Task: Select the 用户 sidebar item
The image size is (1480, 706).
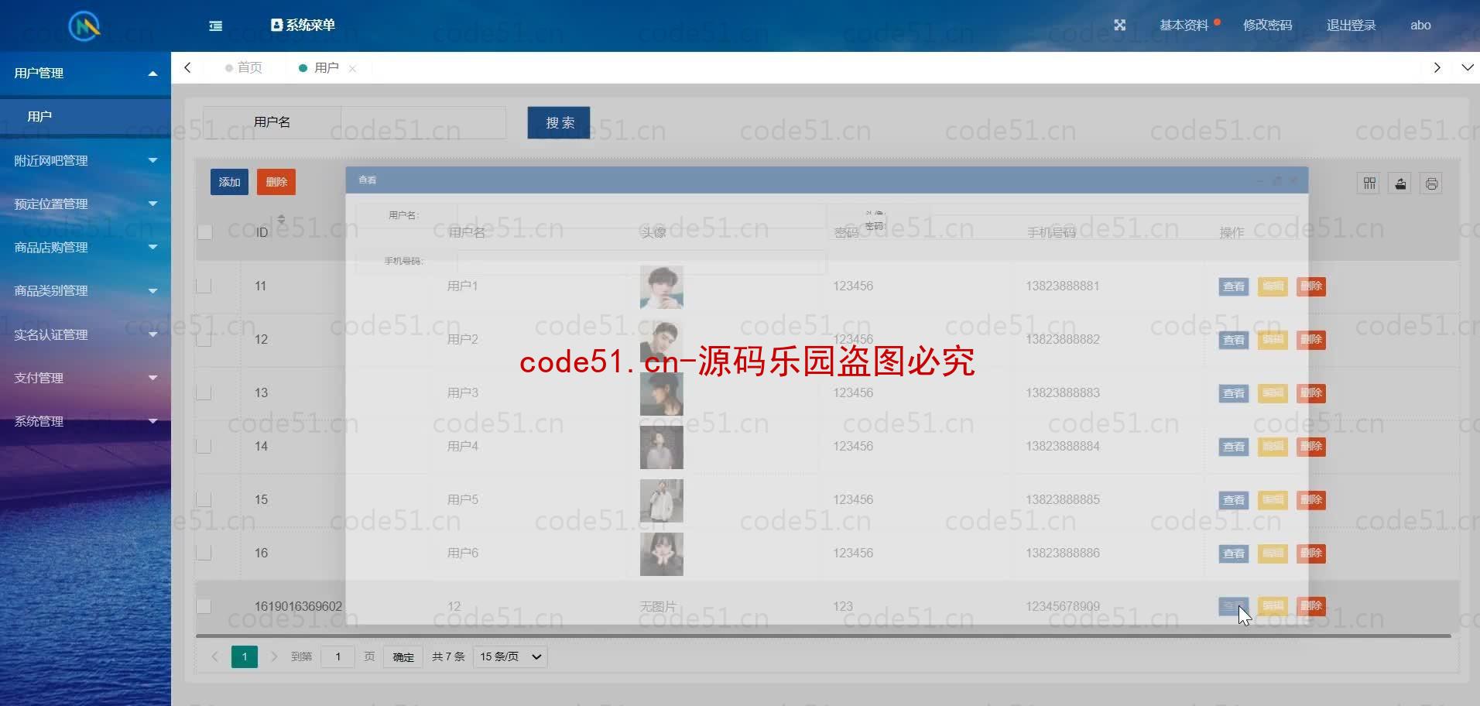Action: [85, 116]
